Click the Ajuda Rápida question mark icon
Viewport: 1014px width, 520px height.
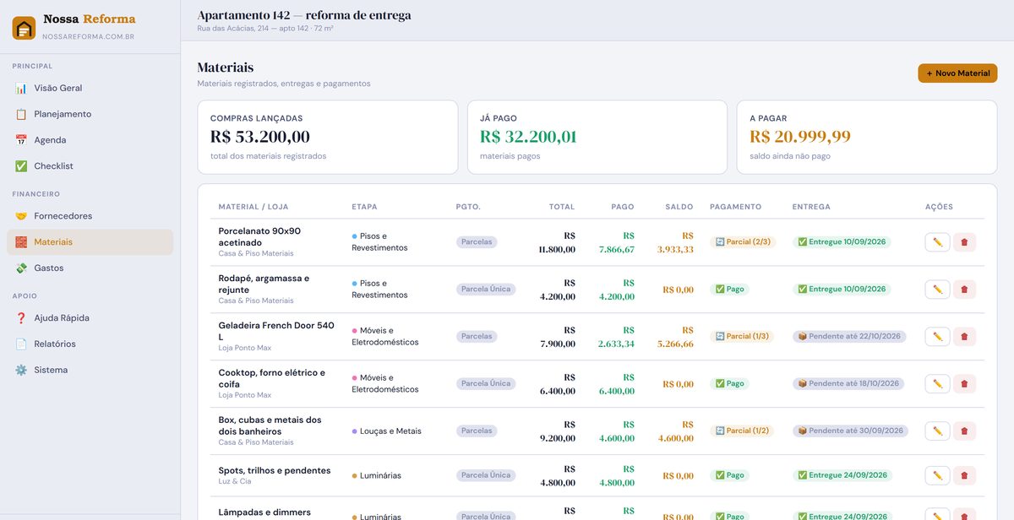(x=21, y=318)
